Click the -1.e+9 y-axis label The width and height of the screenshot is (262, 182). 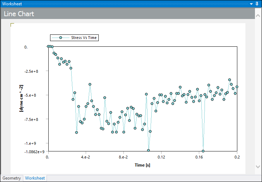pos(30,143)
